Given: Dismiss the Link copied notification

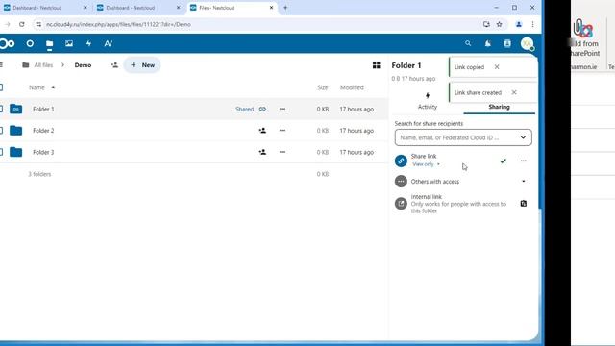Looking at the screenshot, I should (x=497, y=67).
